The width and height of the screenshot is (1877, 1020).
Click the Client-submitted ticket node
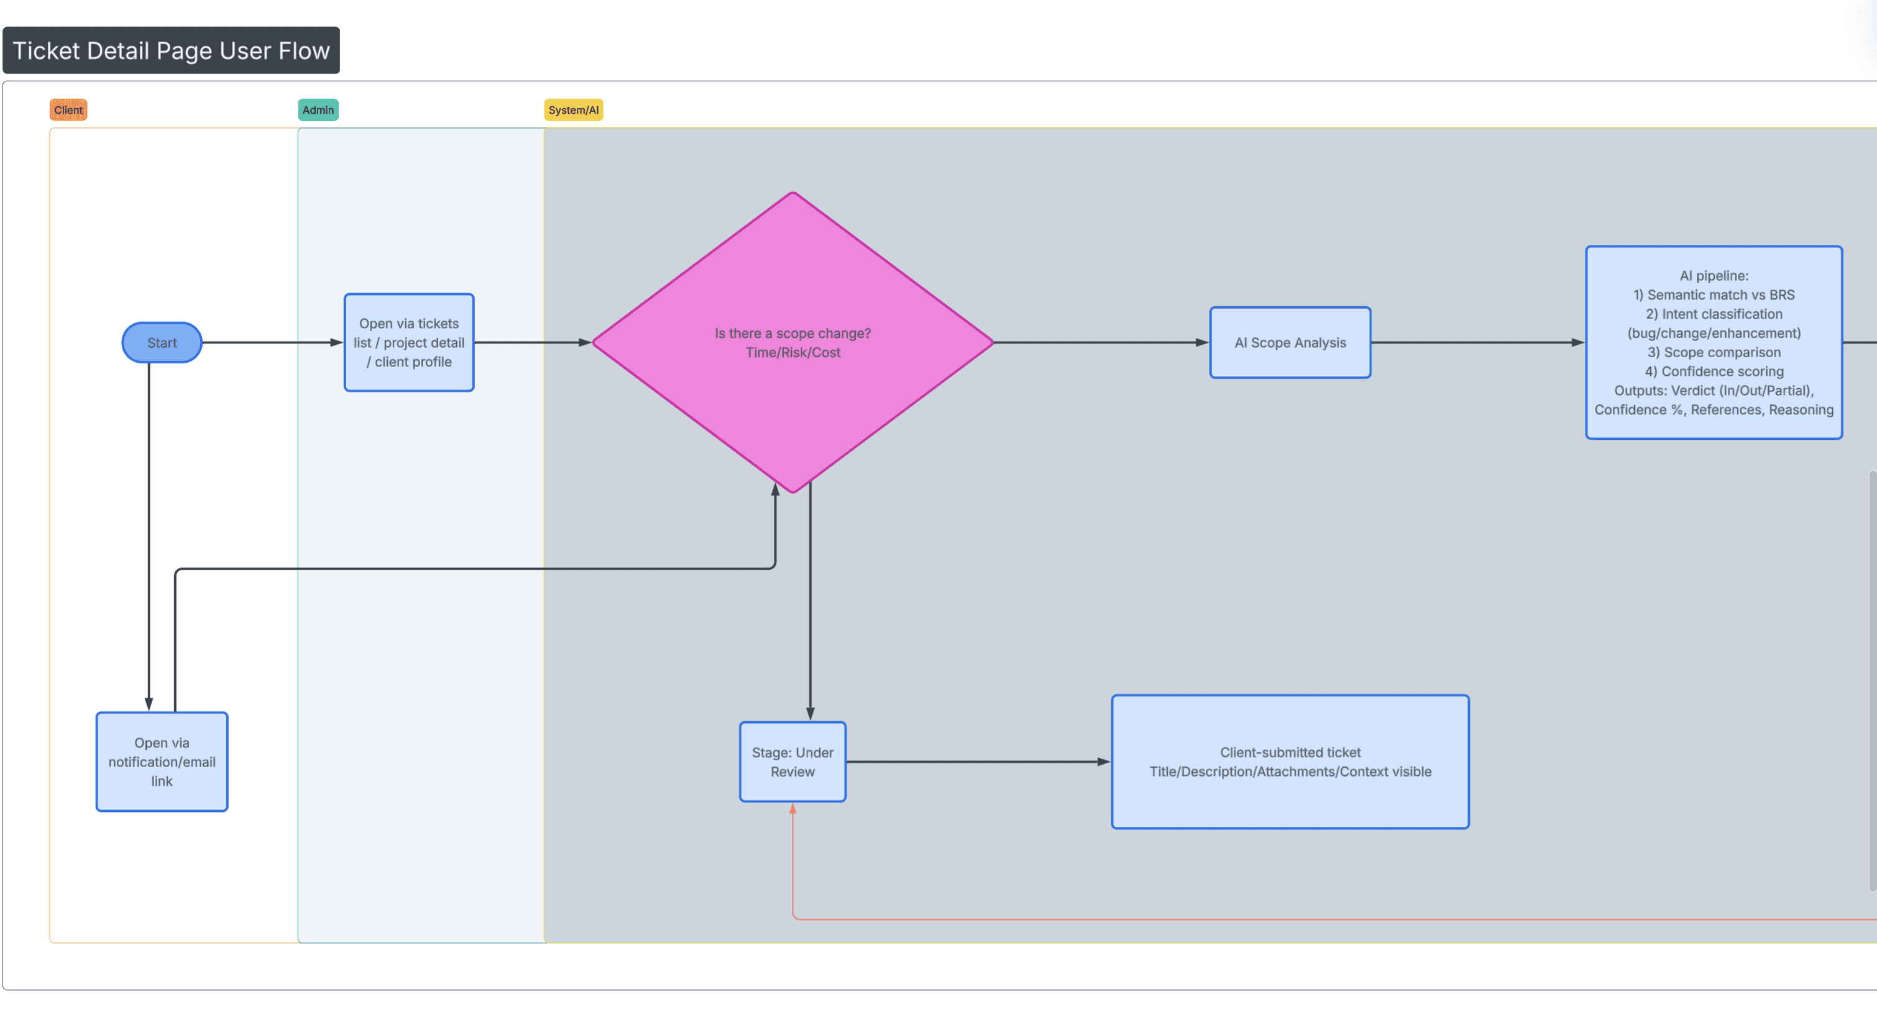(x=1290, y=762)
